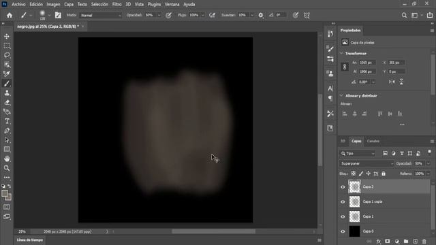Hide the Capa 2 layer

pos(343,187)
